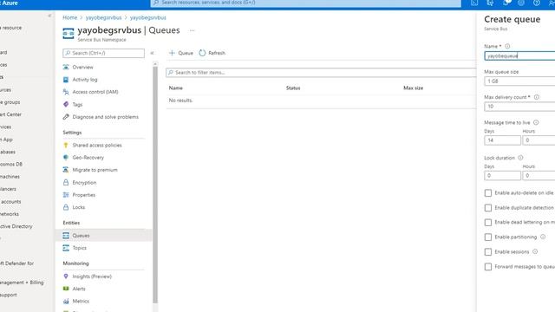555x312 pixels.
Task: Focus the queue Name input field
Action: [519, 55]
